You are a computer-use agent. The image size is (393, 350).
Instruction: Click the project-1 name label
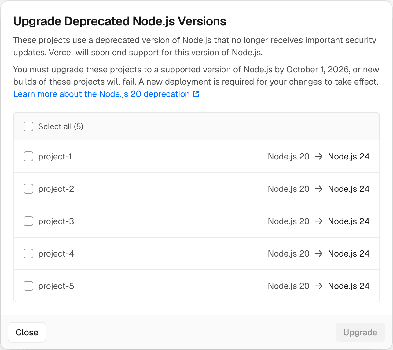pyautogui.click(x=55, y=157)
